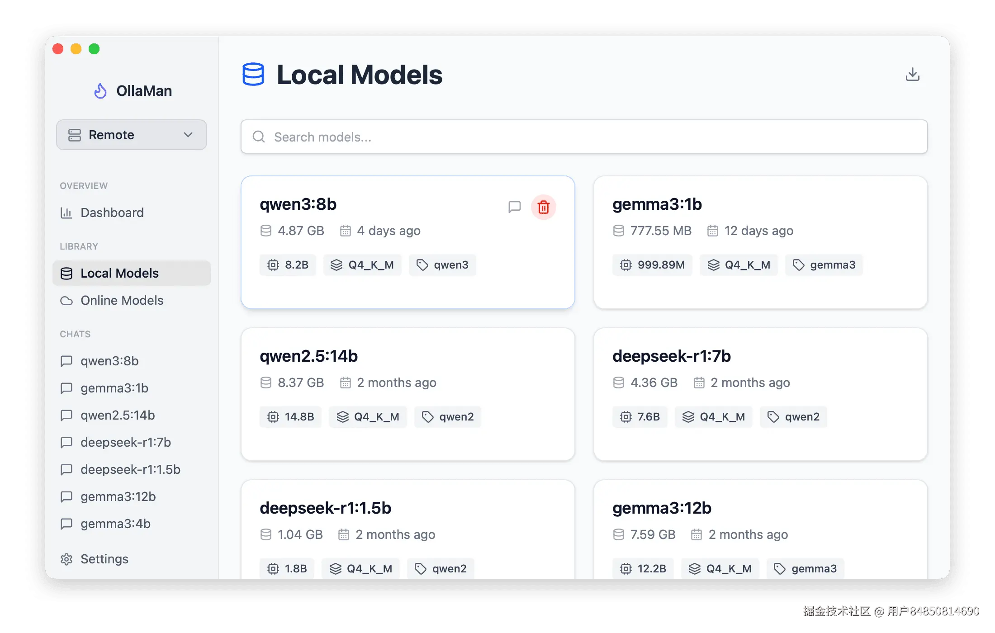Click the 999.89M parameter badge on gemma3:1b
The height and width of the screenshot is (633, 995).
(x=652, y=265)
